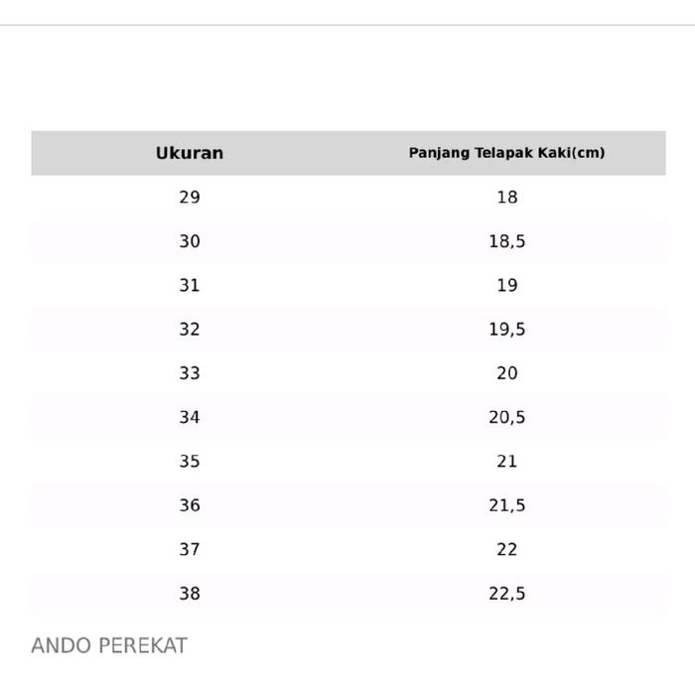This screenshot has width=695, height=695.
Task: Select size 29 in the table
Action: pyautogui.click(x=190, y=197)
